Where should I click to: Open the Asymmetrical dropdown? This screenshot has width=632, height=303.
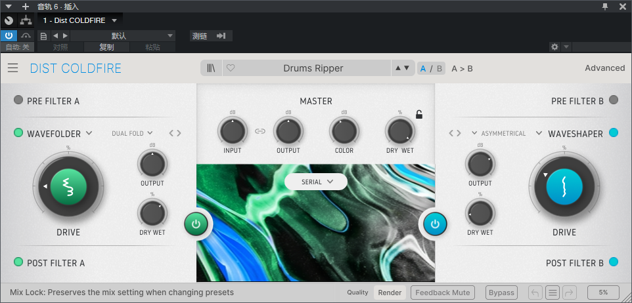tap(499, 133)
